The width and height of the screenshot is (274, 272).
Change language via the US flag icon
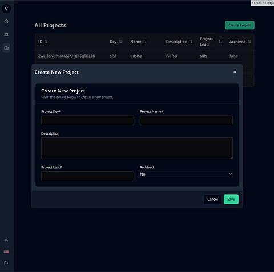point(6,251)
